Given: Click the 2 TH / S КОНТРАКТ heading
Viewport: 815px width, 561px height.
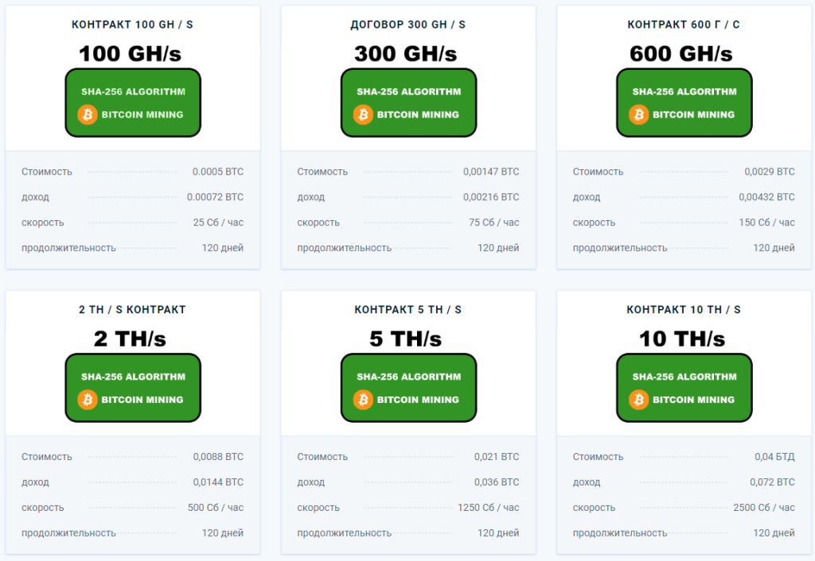Looking at the screenshot, I should tap(132, 310).
